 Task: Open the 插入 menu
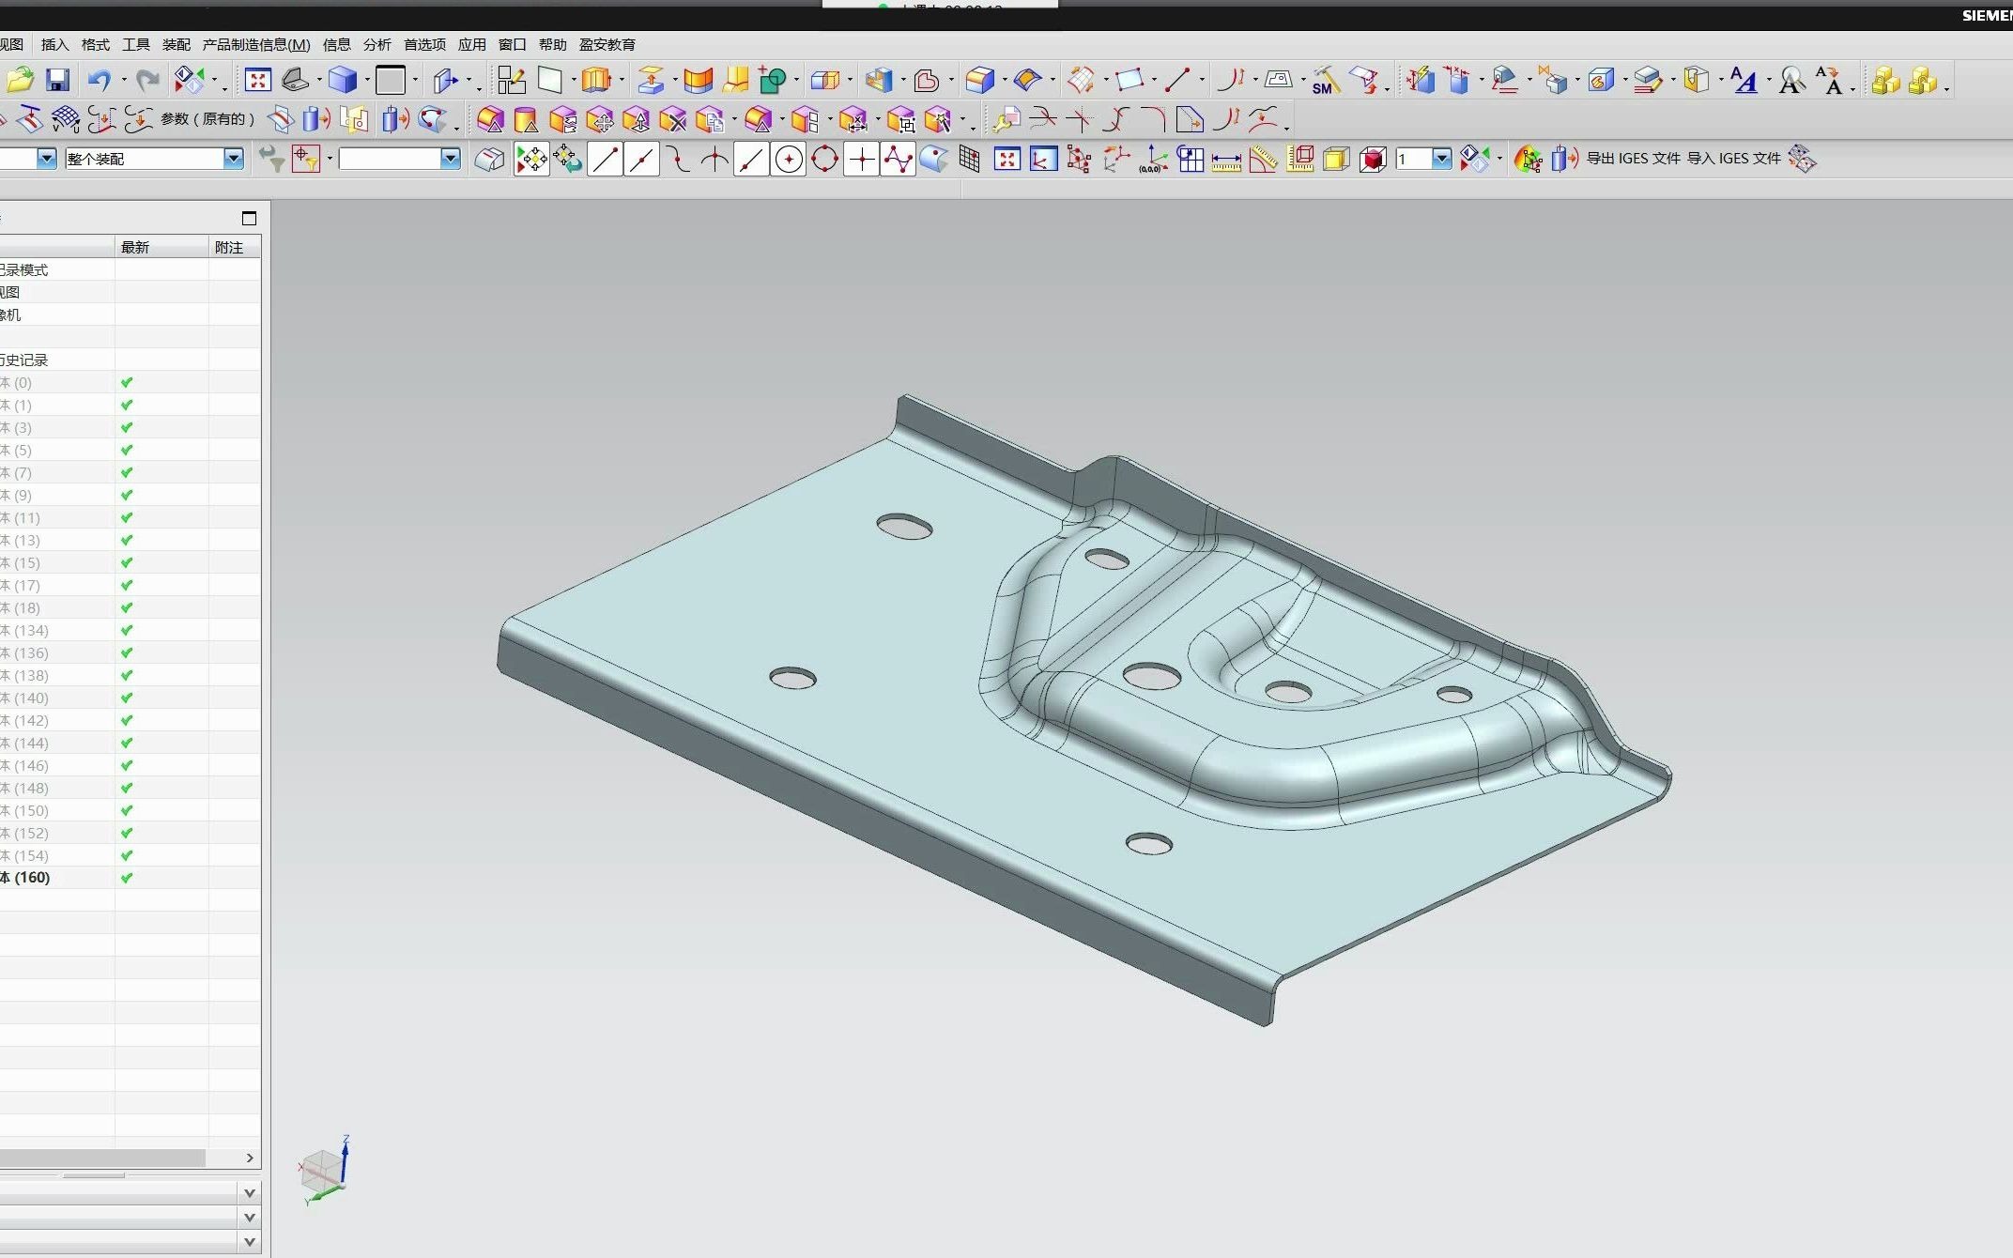click(55, 44)
